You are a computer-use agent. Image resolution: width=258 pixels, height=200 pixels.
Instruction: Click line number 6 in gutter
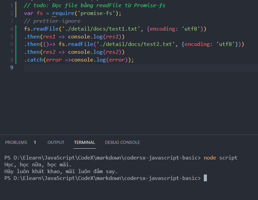pyautogui.click(x=12, y=44)
